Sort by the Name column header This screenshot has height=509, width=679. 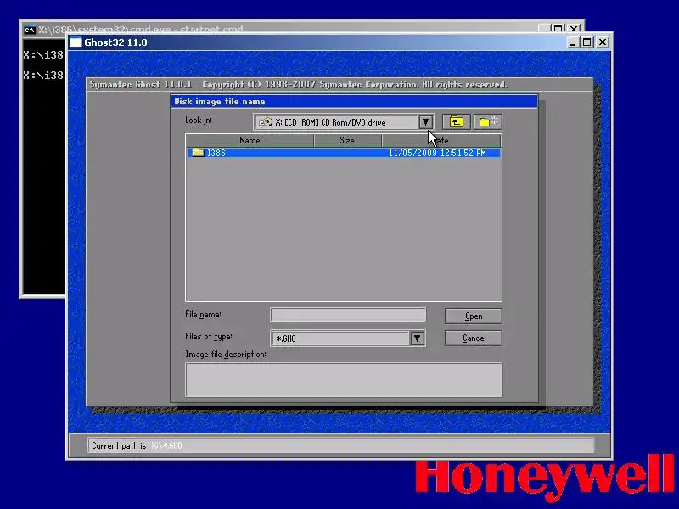250,140
